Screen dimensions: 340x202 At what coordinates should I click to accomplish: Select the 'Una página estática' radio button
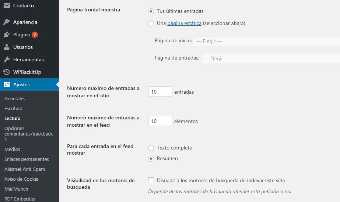point(151,24)
